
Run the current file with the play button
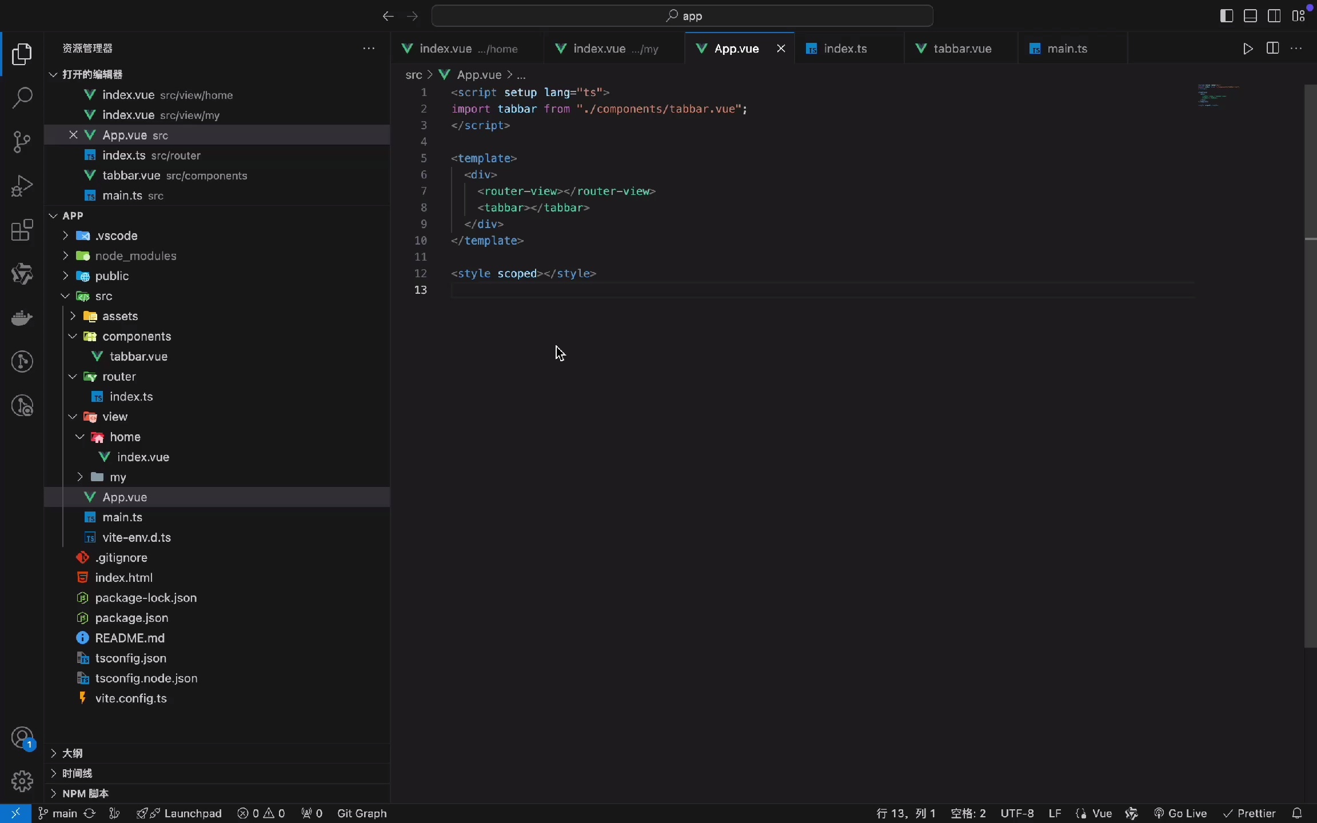1247,49
